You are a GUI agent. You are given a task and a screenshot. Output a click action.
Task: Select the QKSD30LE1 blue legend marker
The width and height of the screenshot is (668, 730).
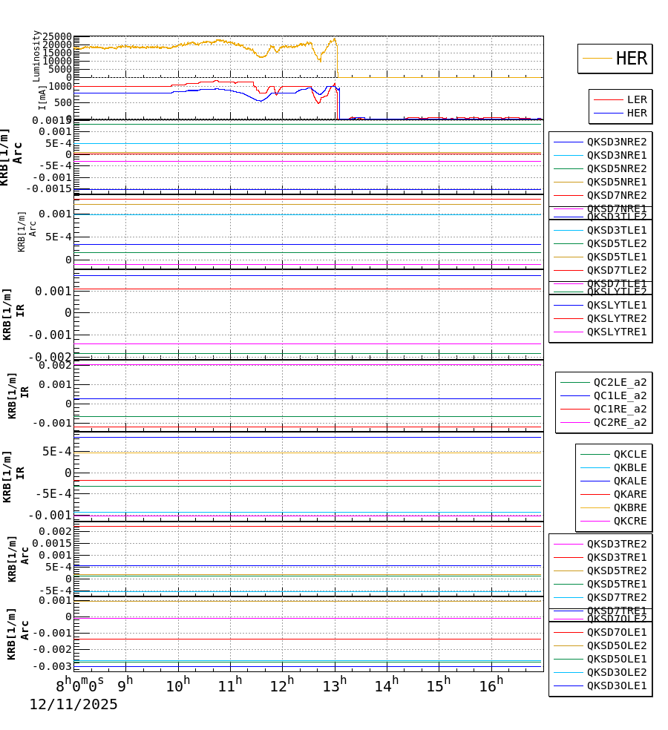[568, 685]
